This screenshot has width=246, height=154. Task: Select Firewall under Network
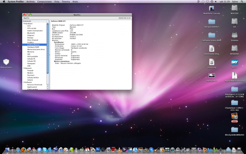[30, 71]
